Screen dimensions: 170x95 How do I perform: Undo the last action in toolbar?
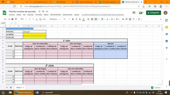(x=5, y=19)
